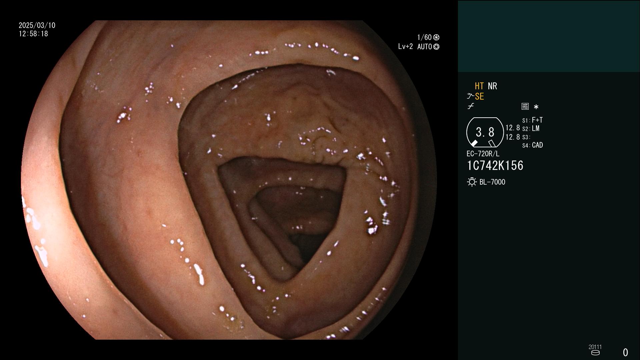Click the 1/60 shutter speed value
640x360 pixels.
click(424, 37)
